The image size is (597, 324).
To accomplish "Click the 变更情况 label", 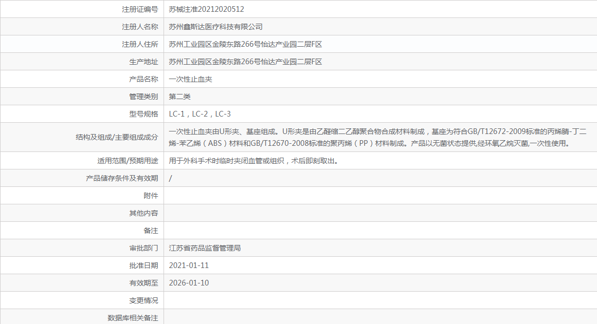I will [143, 300].
